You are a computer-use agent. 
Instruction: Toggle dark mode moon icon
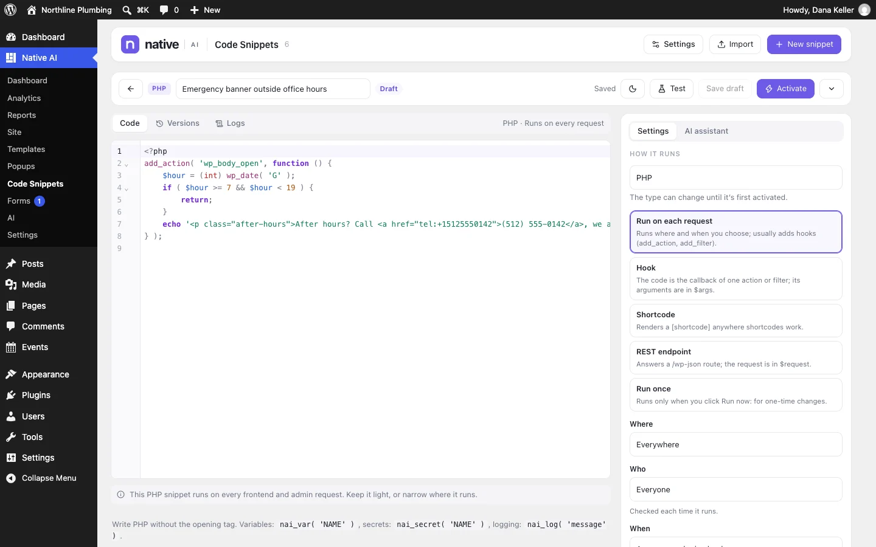pyautogui.click(x=633, y=89)
